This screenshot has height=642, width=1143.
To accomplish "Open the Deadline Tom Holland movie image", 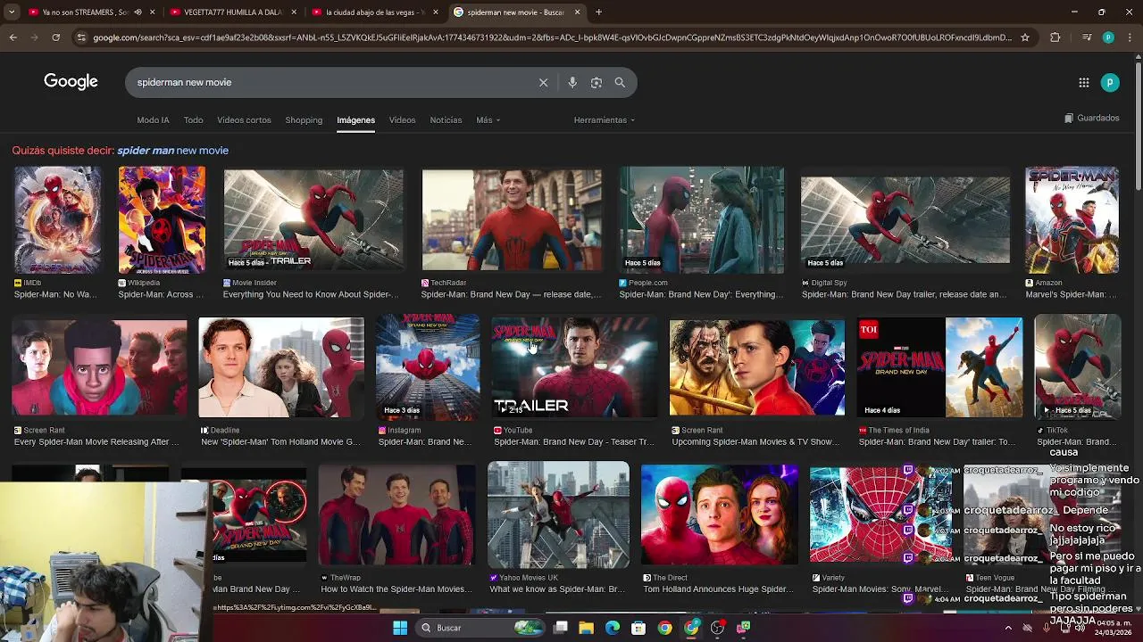I will [281, 366].
